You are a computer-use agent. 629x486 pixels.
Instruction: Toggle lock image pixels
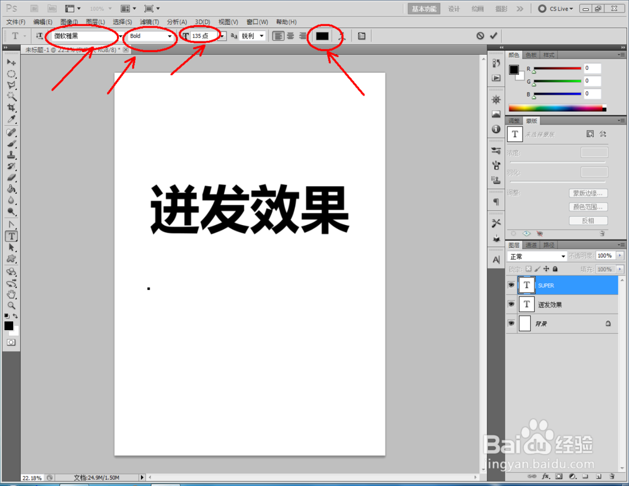[x=538, y=268]
